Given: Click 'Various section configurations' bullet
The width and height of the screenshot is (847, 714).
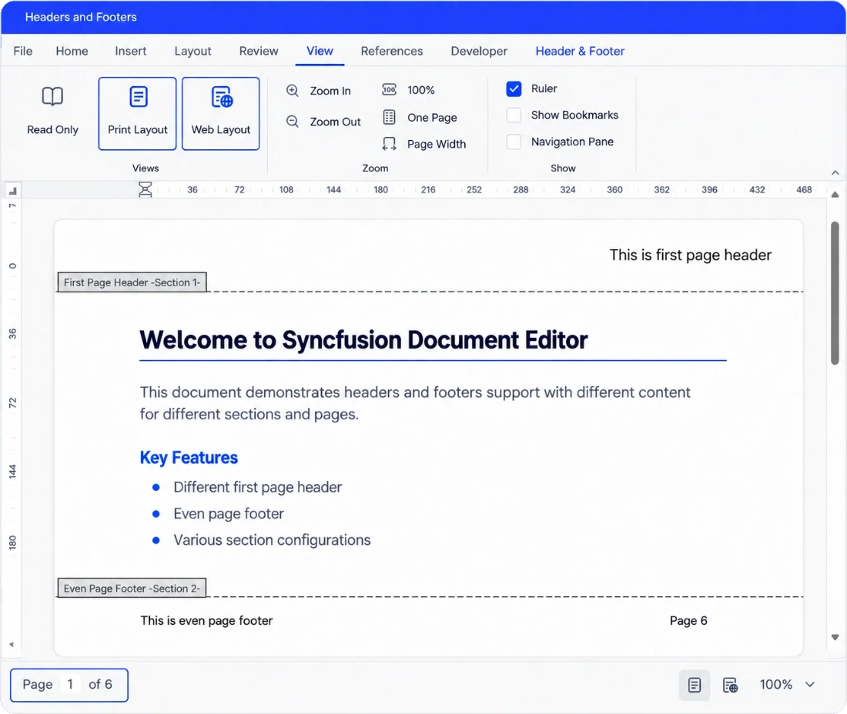Looking at the screenshot, I should click(x=272, y=539).
